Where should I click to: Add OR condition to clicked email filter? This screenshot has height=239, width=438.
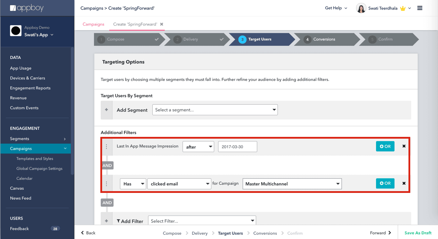click(385, 183)
